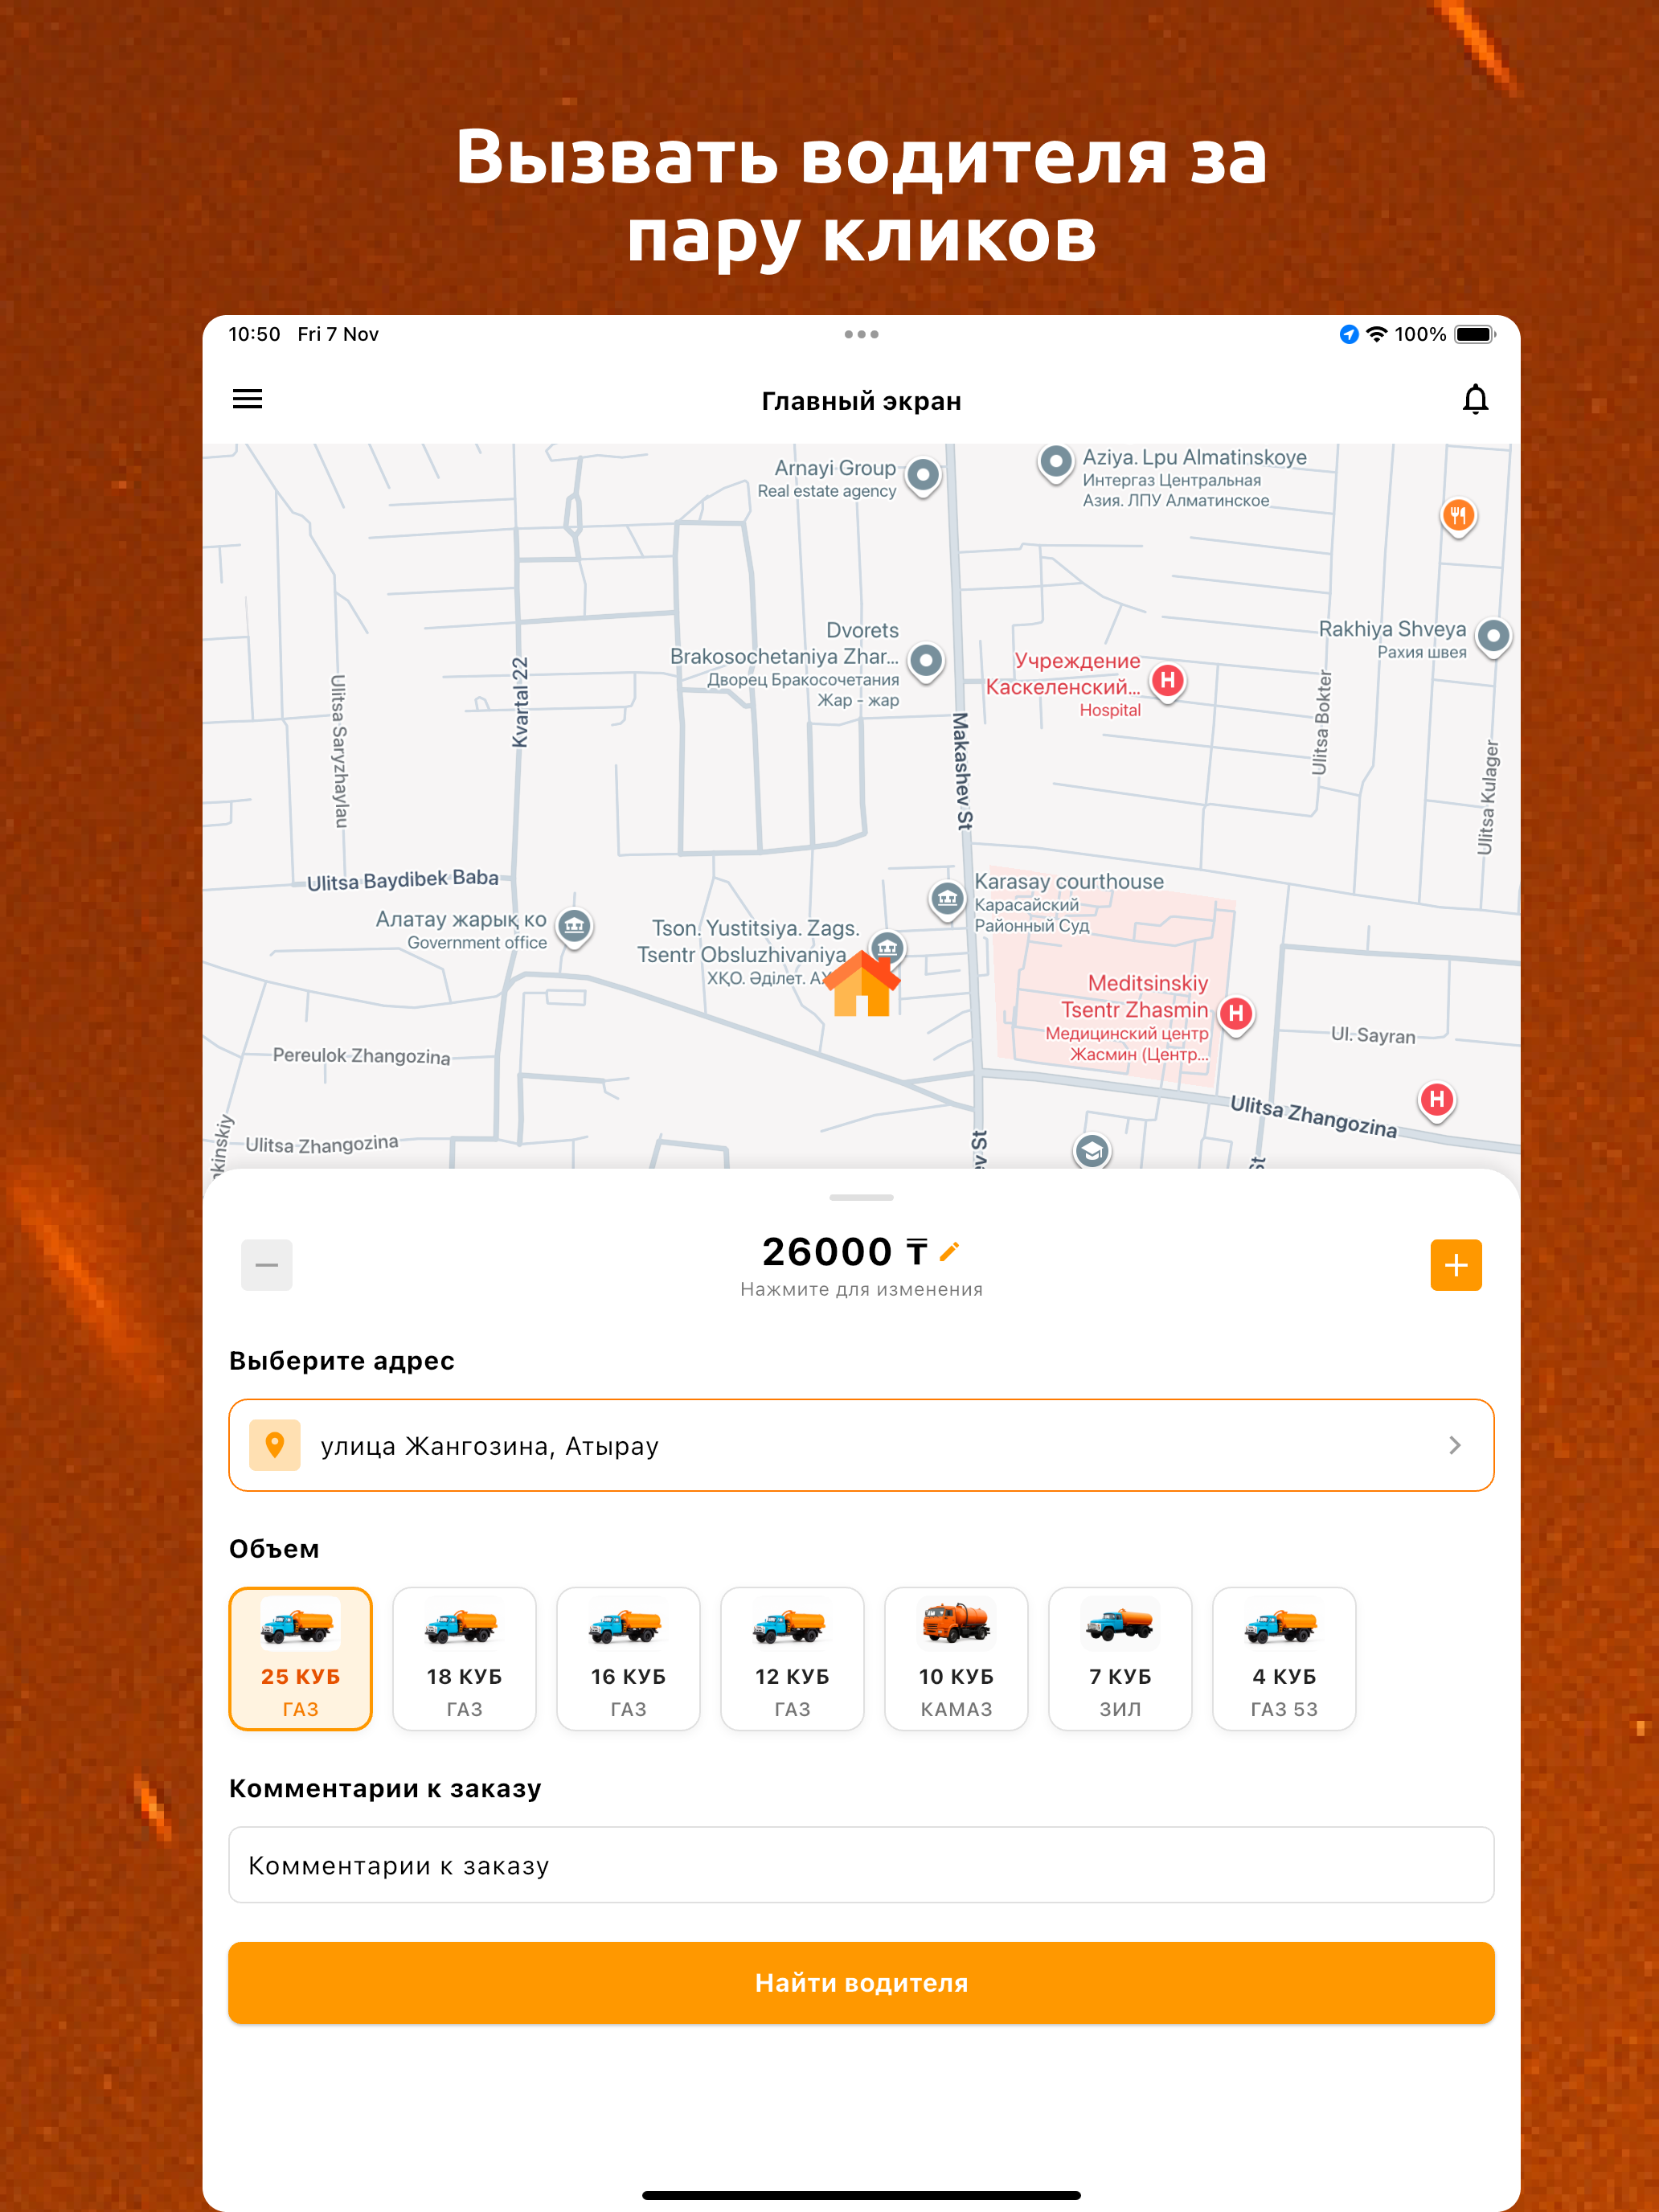Screen dimensions: 1659x2212
Task: Open address selection chevron
Action: (x=1455, y=1445)
